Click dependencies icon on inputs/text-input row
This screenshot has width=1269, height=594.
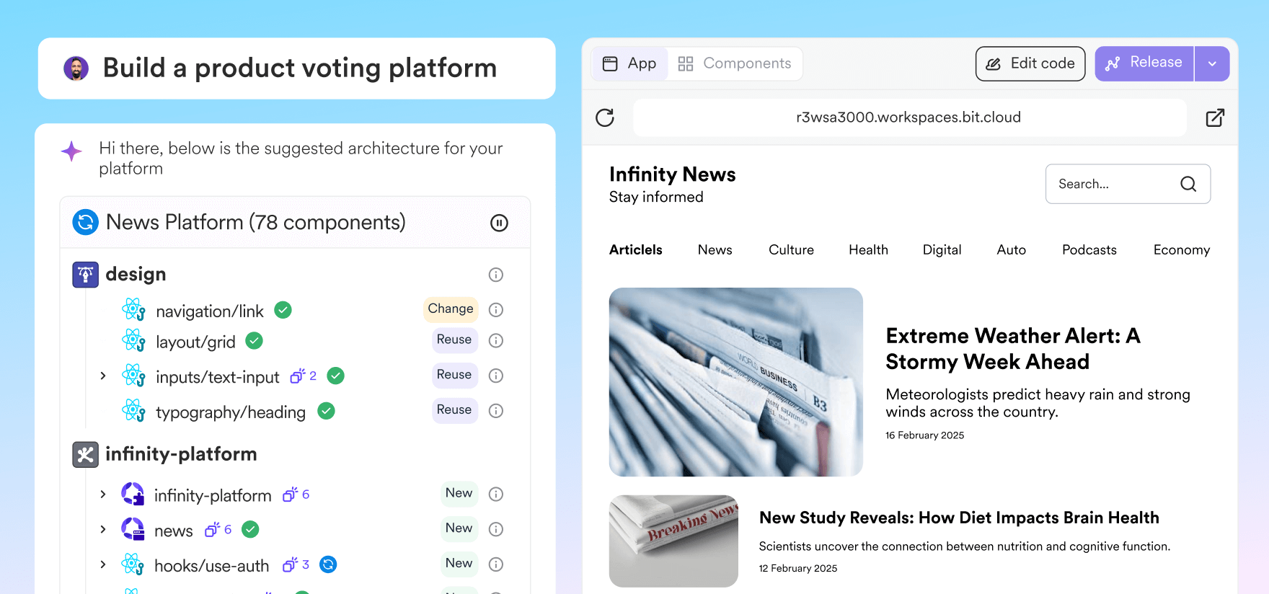pyautogui.click(x=298, y=376)
